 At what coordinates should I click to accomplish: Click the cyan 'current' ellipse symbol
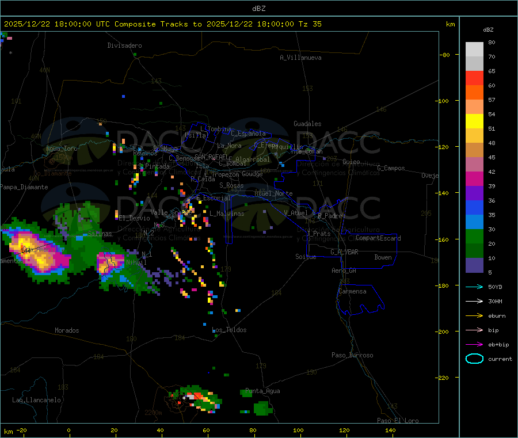pos(474,359)
